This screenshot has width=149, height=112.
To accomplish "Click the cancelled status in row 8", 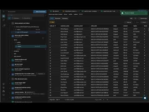I will tap(116, 48).
